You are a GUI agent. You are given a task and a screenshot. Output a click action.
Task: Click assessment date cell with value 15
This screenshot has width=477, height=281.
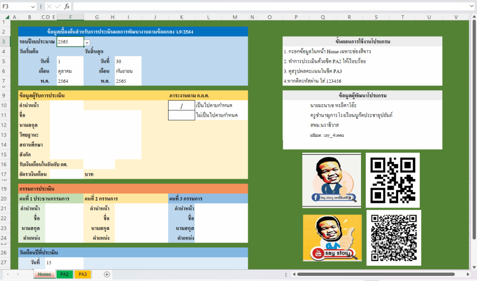point(64,262)
